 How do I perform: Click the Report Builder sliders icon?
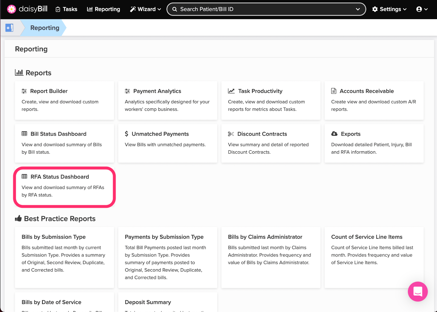24,91
